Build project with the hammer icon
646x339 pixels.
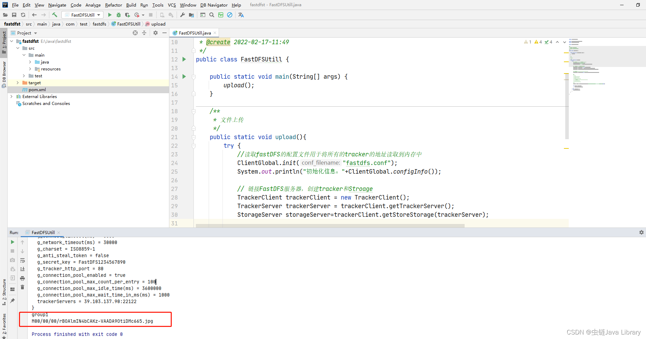pyautogui.click(x=54, y=15)
